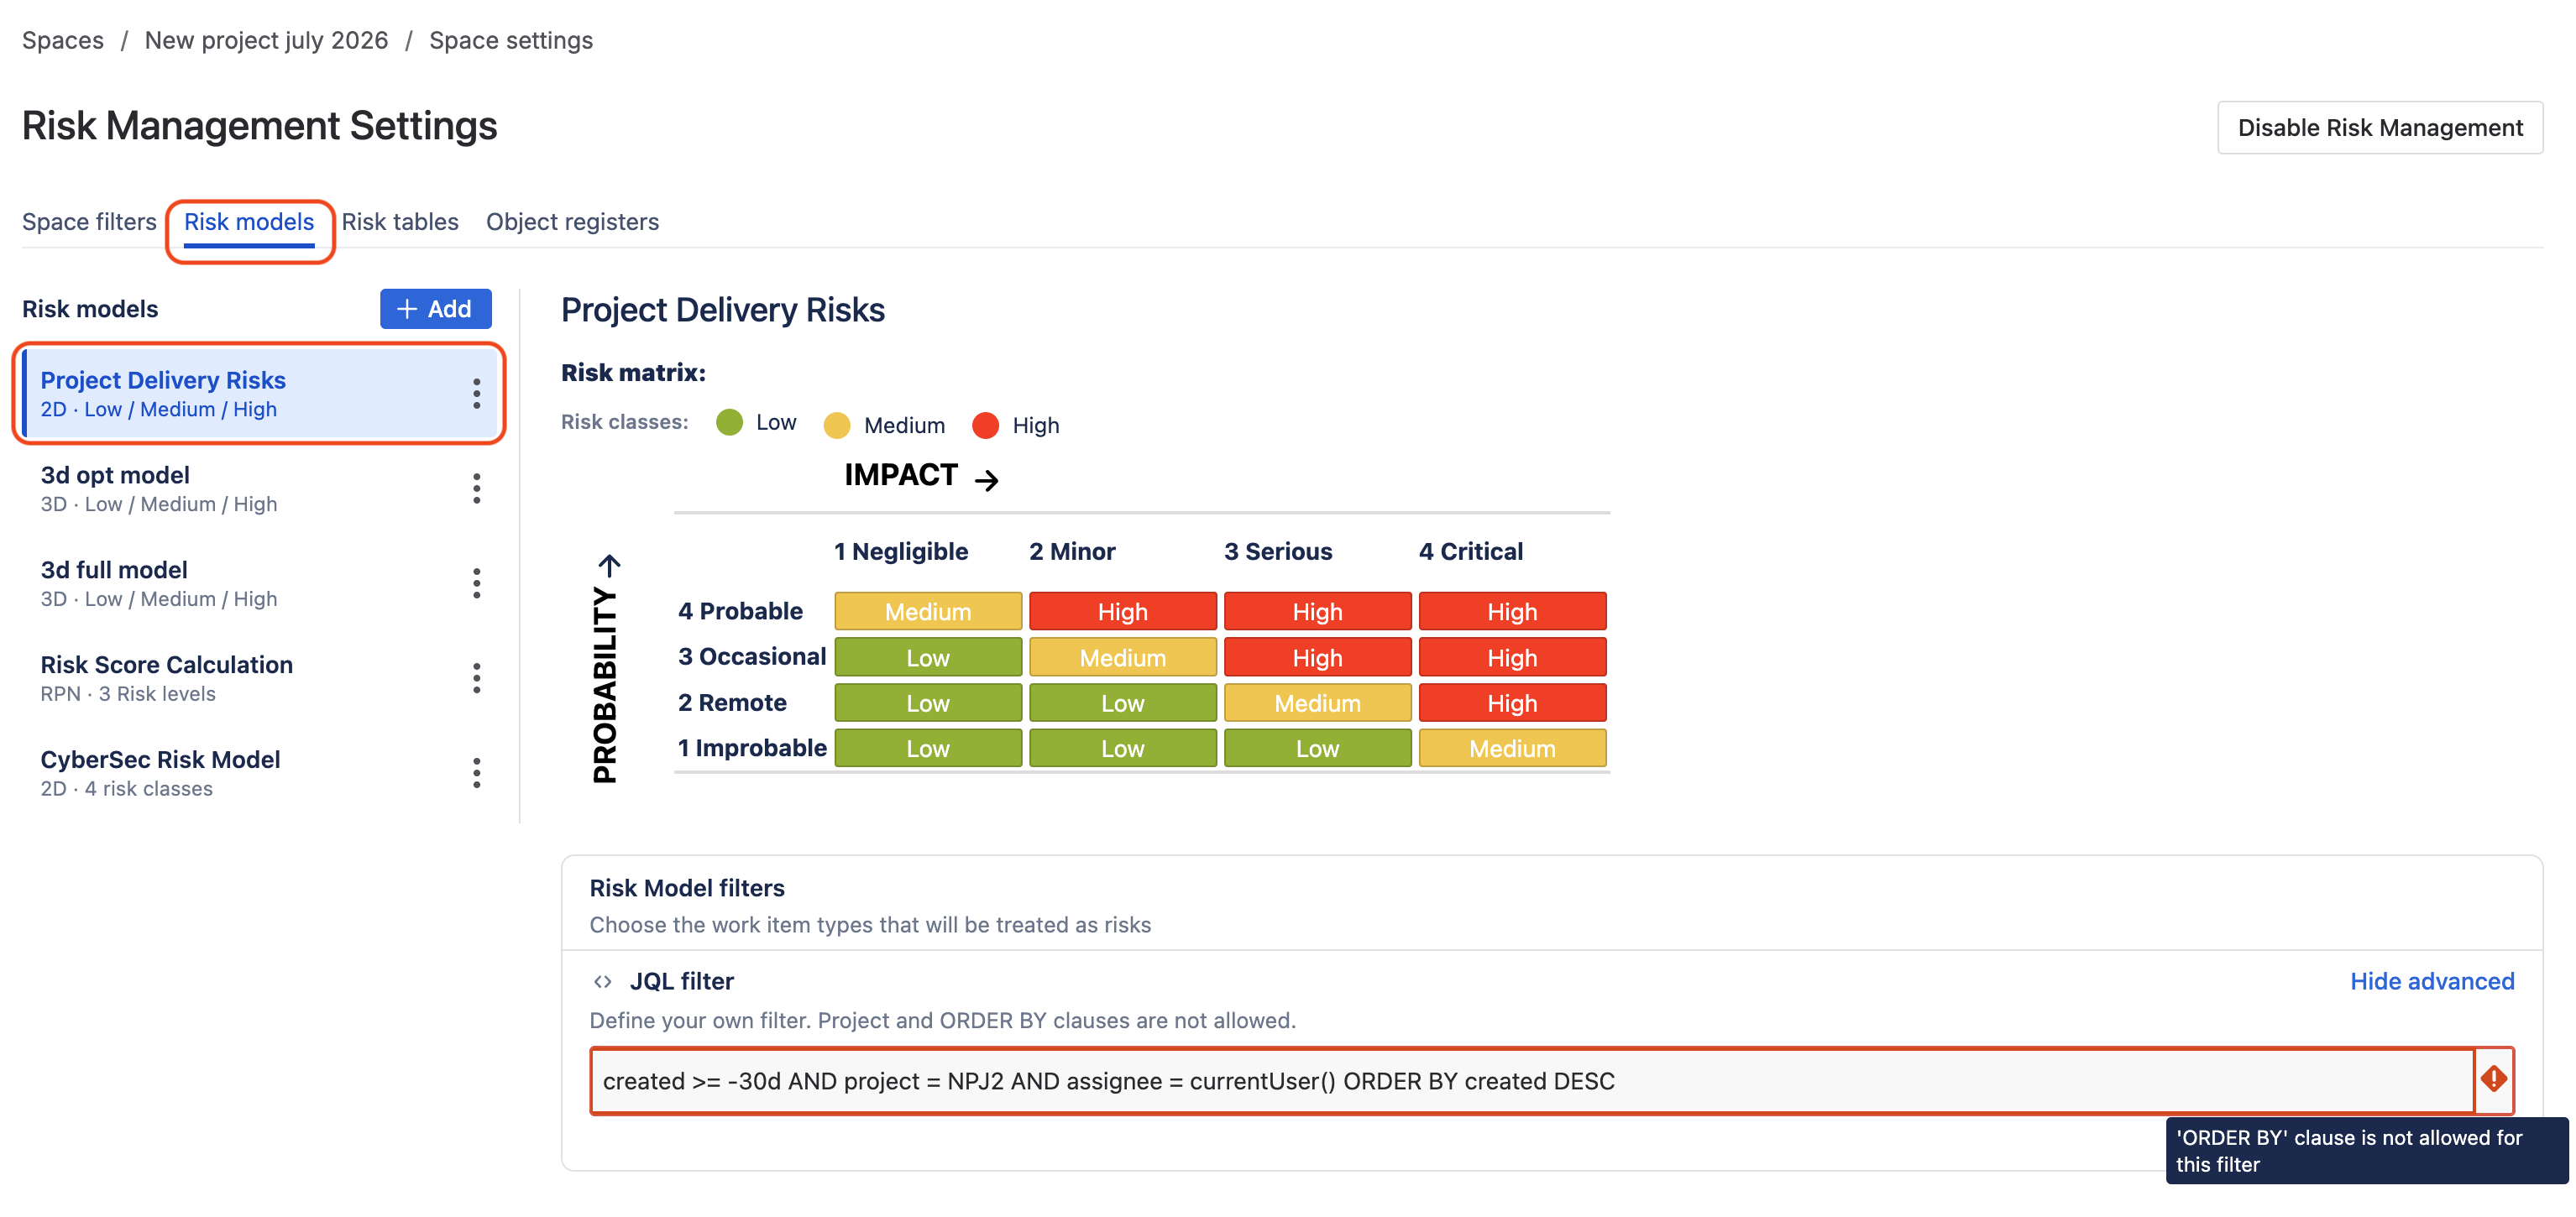
Task: Click the green Low risk class dot
Action: point(730,422)
